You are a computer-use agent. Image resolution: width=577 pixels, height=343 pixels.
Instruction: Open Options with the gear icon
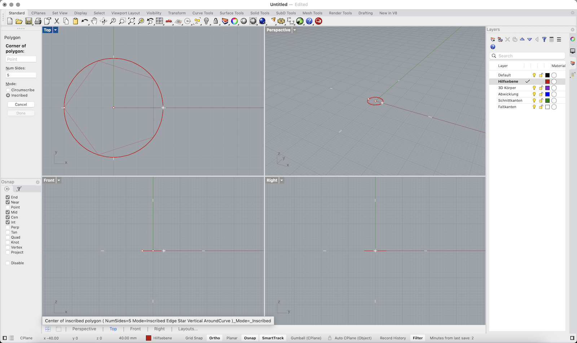(281, 21)
